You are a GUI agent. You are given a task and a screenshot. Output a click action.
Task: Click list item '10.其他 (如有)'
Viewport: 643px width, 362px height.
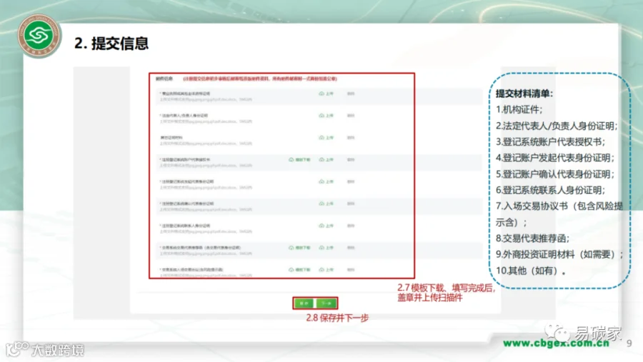(529, 271)
